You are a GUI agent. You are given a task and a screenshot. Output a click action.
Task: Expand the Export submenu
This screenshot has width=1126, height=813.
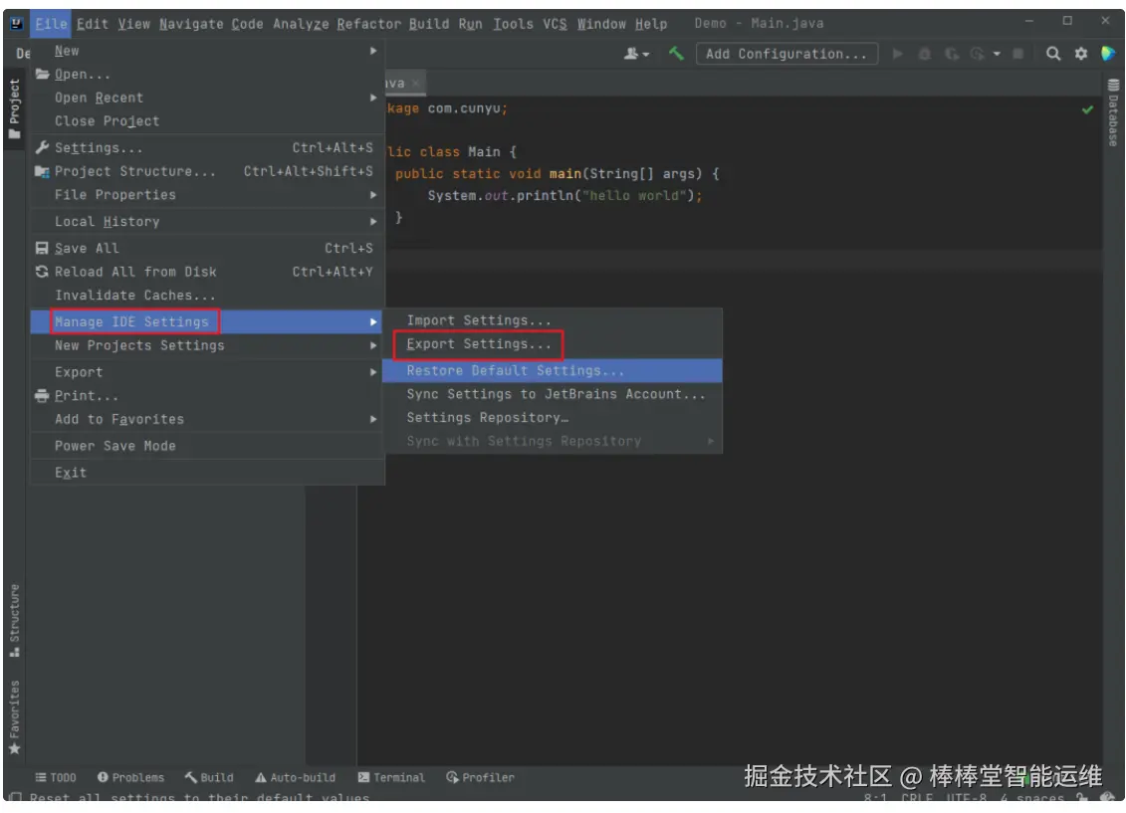click(373, 372)
